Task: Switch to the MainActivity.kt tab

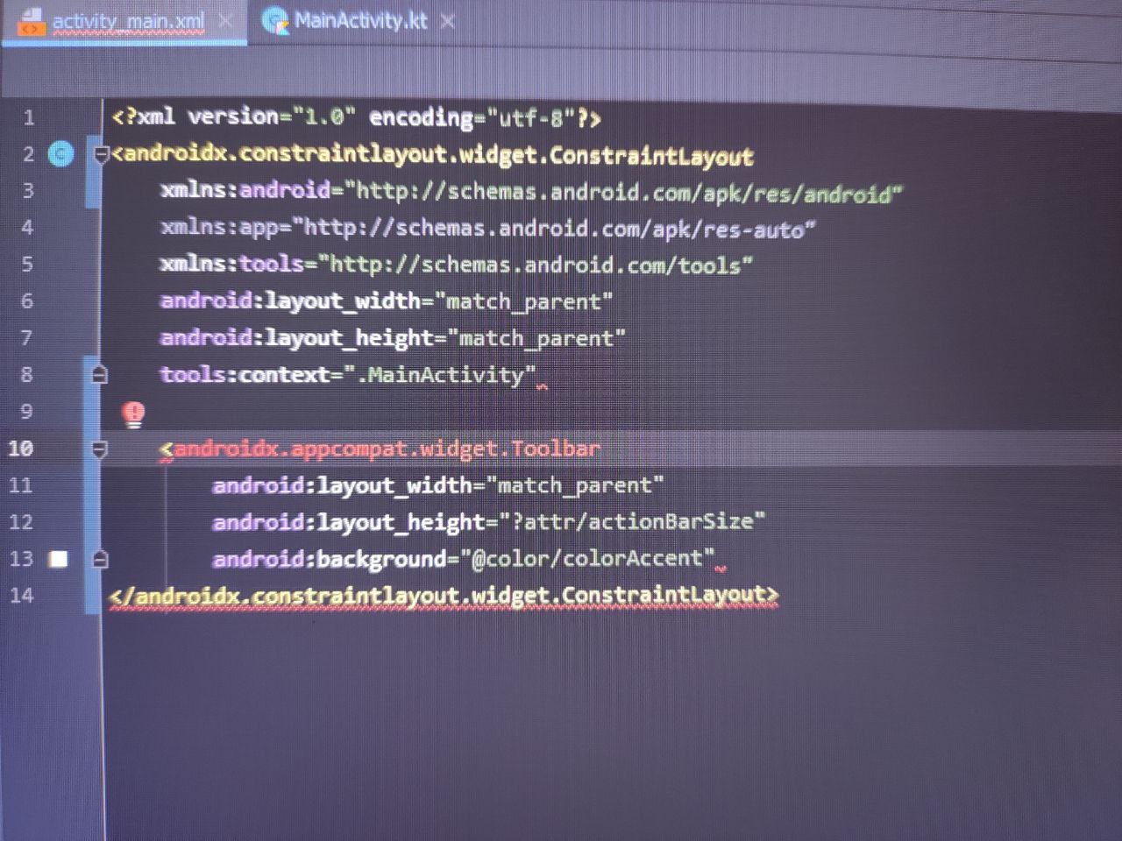Action: coord(360,20)
